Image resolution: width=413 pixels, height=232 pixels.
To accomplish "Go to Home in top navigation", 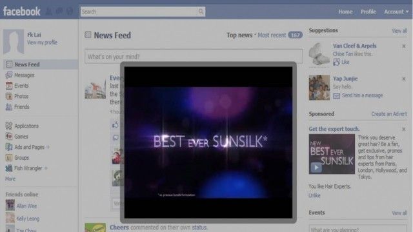I will (x=345, y=12).
